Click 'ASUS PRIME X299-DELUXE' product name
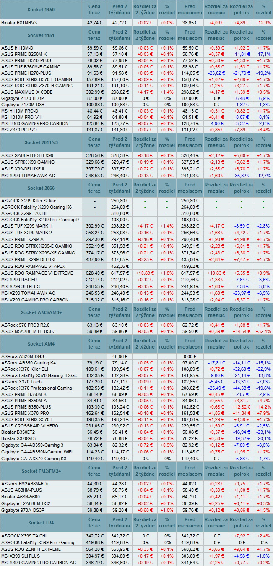Image resolution: width=273 pixels, height=566 pixels. (x=28, y=259)
